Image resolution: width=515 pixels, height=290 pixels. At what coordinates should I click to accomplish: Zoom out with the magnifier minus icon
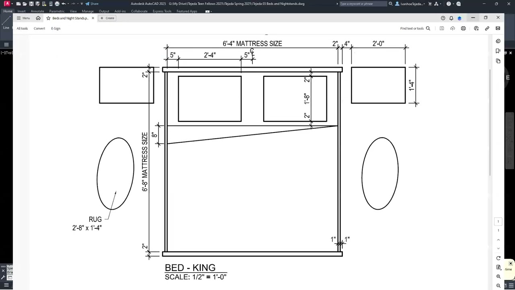pyautogui.click(x=499, y=286)
